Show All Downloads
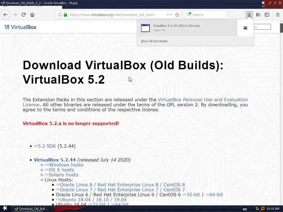Image resolution: width=283 pixels, height=212 pixels. coord(154,41)
